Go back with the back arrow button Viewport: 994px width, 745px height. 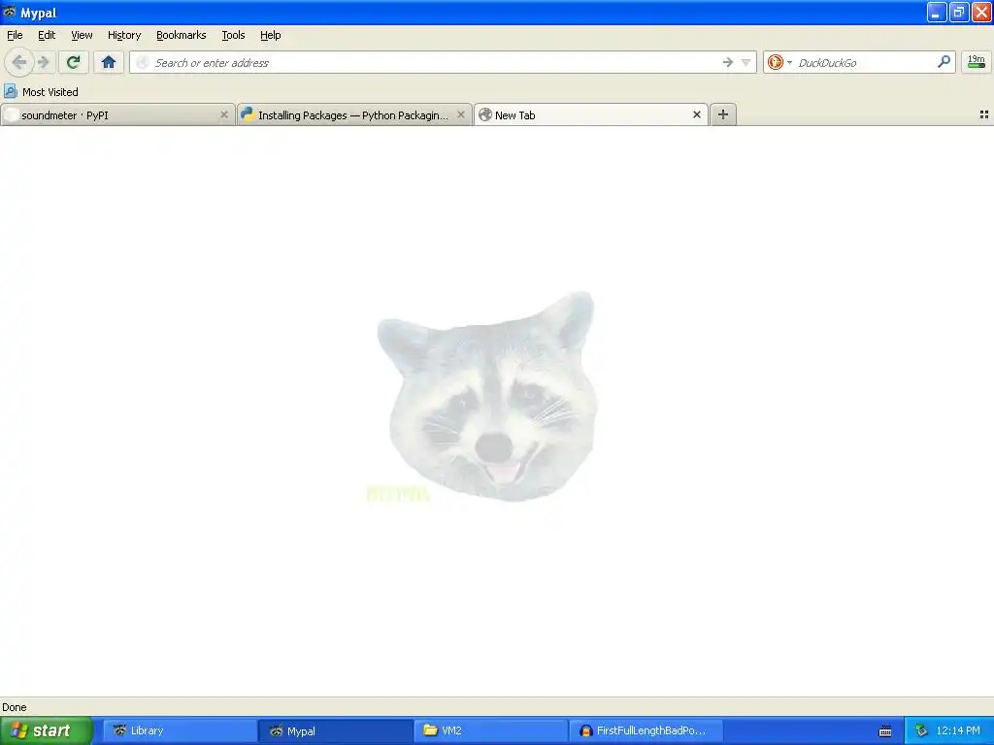click(x=19, y=62)
